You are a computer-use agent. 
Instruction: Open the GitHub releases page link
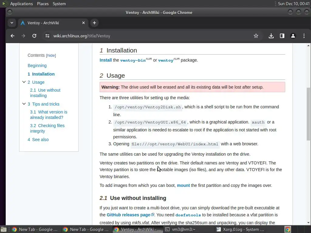click(128, 215)
